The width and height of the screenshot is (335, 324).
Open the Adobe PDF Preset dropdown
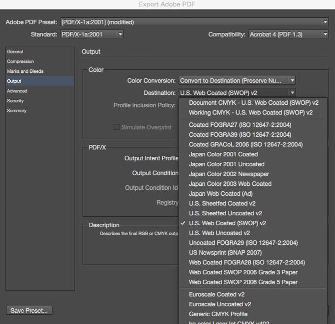194,22
